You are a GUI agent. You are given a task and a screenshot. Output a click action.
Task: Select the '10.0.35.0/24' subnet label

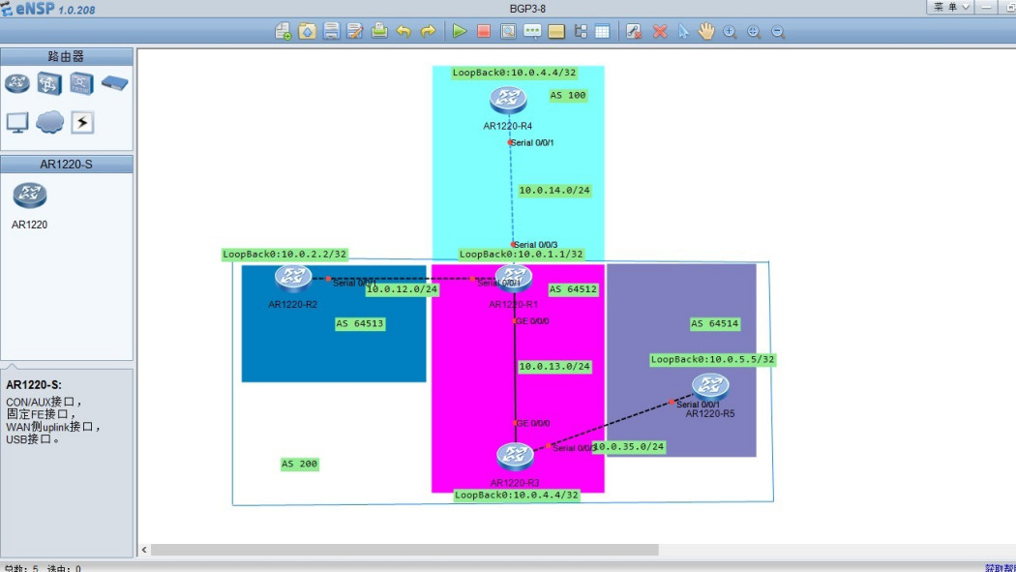coord(629,447)
